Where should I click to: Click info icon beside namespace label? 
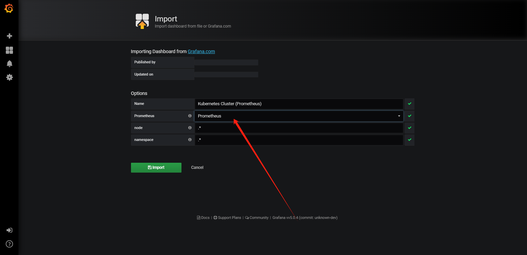(x=190, y=140)
